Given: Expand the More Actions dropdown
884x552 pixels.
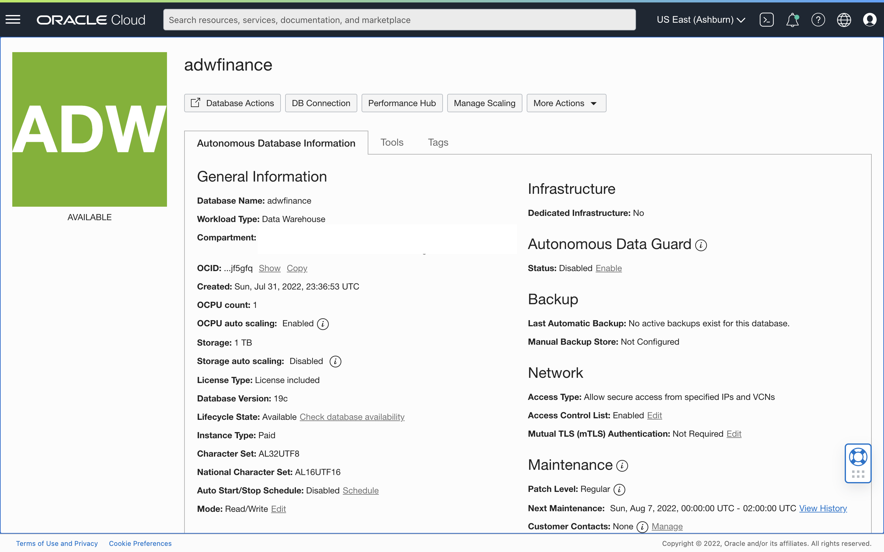Looking at the screenshot, I should click(566, 103).
